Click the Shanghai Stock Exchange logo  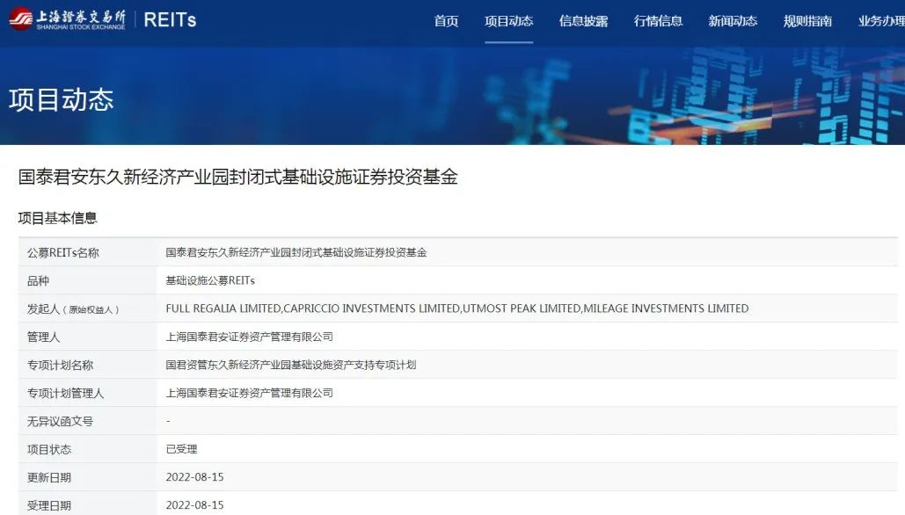coord(67,19)
